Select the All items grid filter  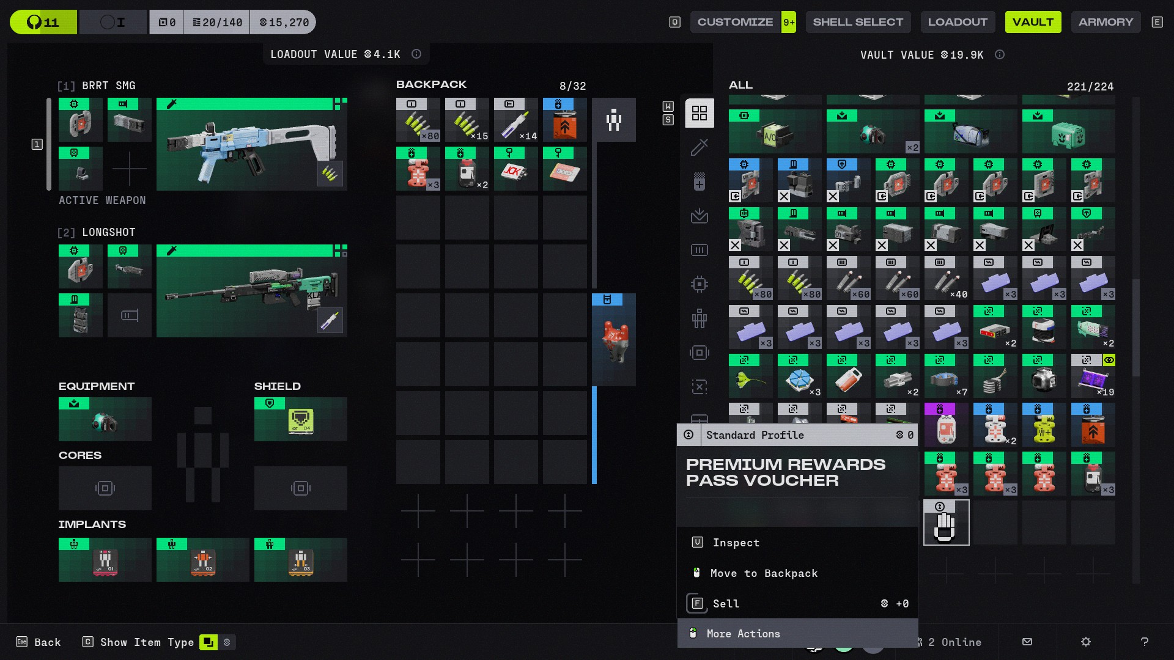point(699,113)
